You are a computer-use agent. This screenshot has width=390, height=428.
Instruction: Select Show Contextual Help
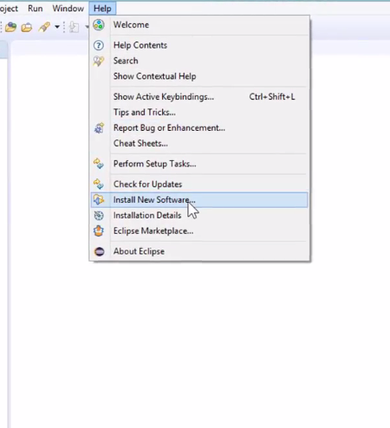[199, 76]
